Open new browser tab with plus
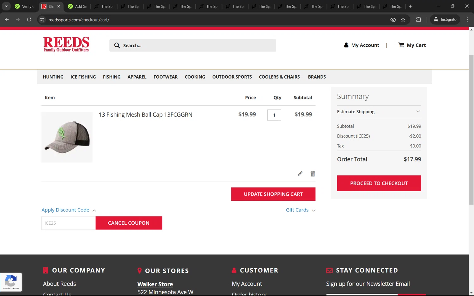The image size is (474, 296). [x=410, y=6]
